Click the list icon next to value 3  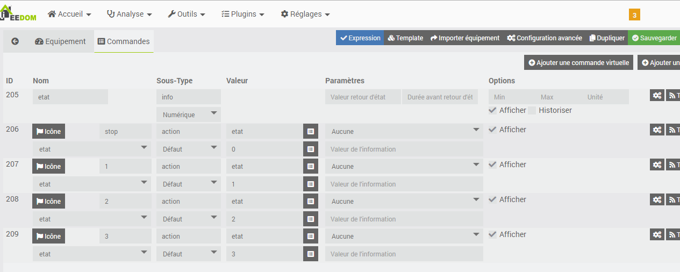pyautogui.click(x=311, y=254)
